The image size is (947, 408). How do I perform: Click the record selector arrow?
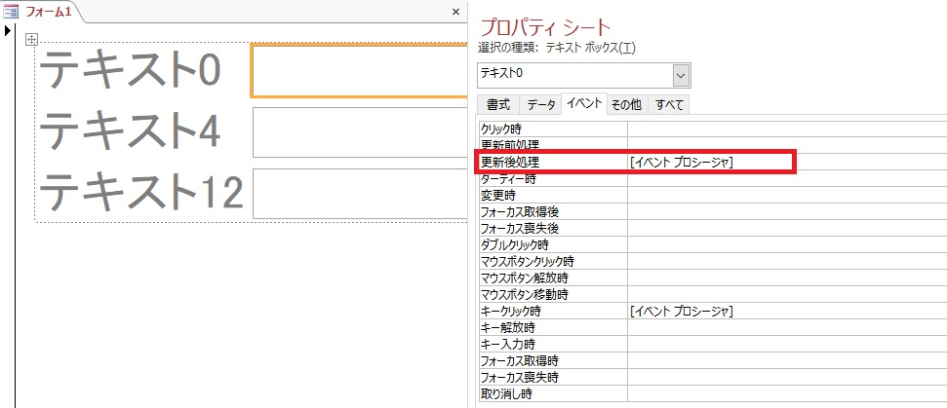point(8,31)
